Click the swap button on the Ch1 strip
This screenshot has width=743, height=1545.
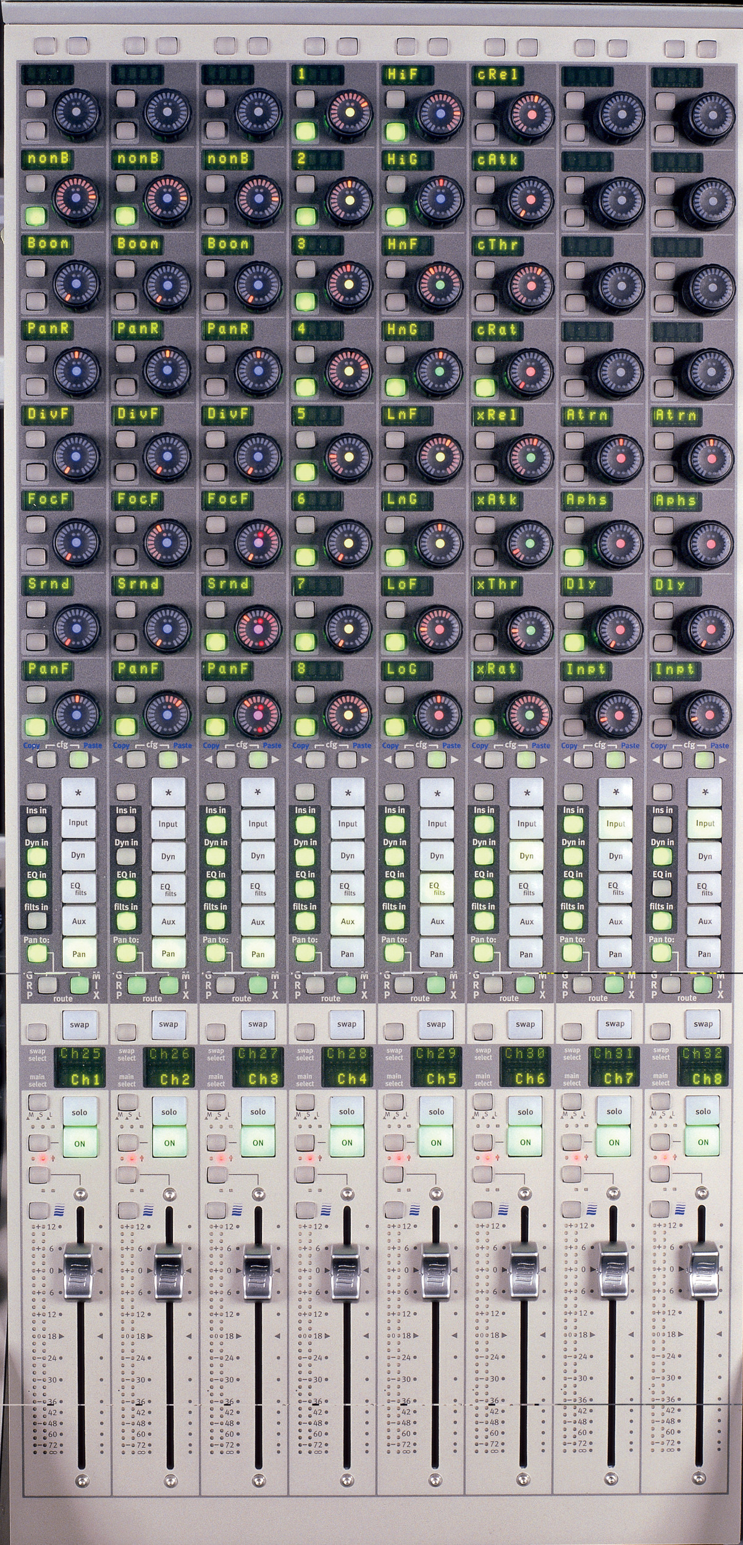coord(79,1024)
